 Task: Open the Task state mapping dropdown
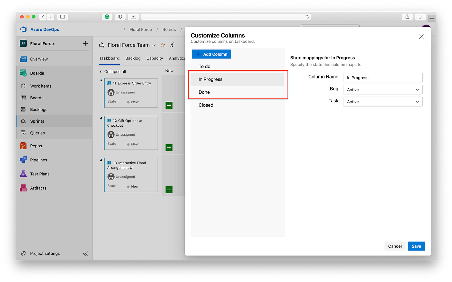(x=382, y=101)
